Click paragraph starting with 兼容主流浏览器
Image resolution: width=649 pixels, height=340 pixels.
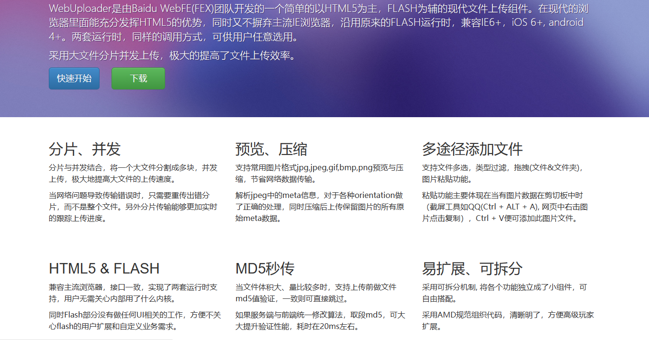click(133, 293)
